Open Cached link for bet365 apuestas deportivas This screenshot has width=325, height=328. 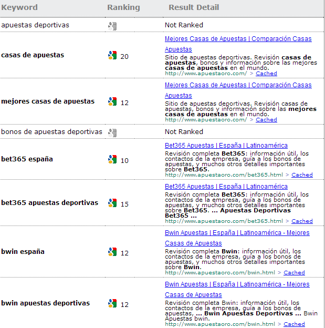point(302,221)
